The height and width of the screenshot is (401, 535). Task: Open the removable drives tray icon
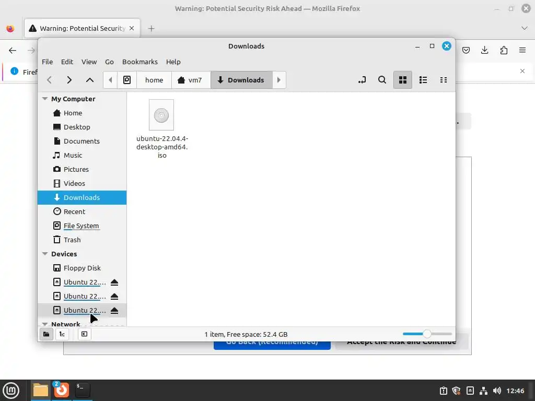(x=470, y=391)
